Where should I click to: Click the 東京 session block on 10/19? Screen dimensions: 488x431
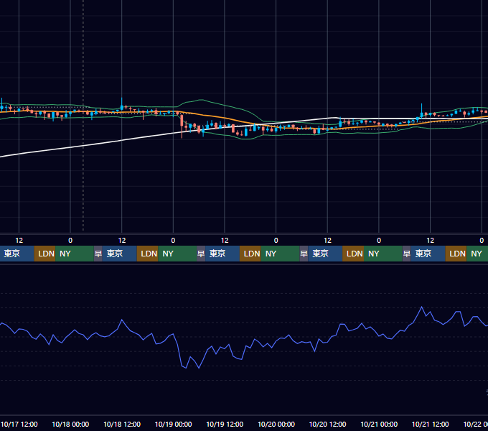pos(222,254)
